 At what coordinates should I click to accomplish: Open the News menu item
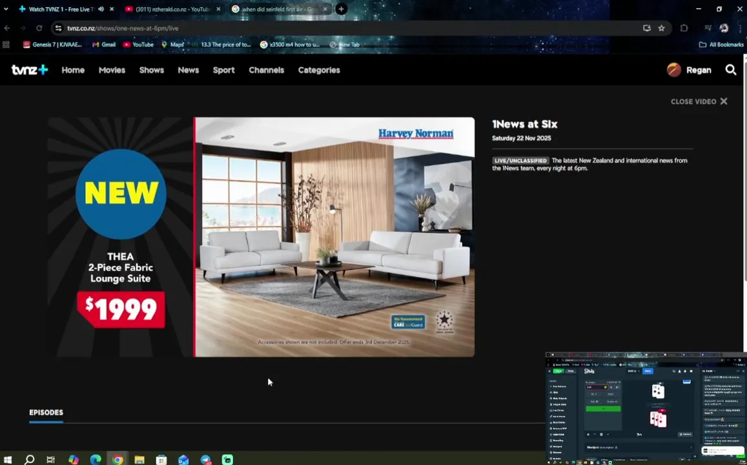click(188, 70)
